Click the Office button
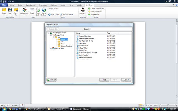The height and width of the screenshot is (111, 178). pyautogui.click(x=4, y=5)
